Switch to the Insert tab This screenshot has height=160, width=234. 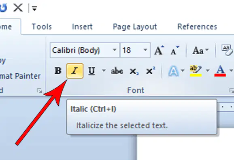pyautogui.click(x=82, y=27)
